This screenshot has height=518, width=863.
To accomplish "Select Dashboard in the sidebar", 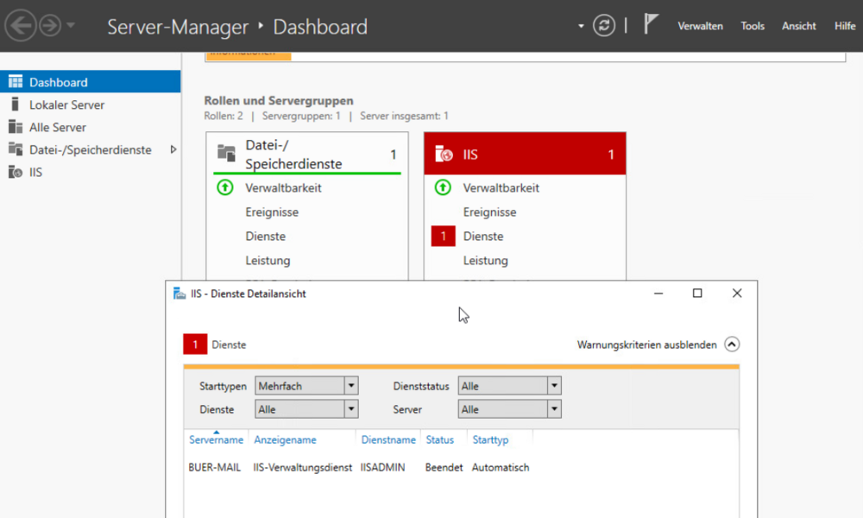I will tap(59, 82).
